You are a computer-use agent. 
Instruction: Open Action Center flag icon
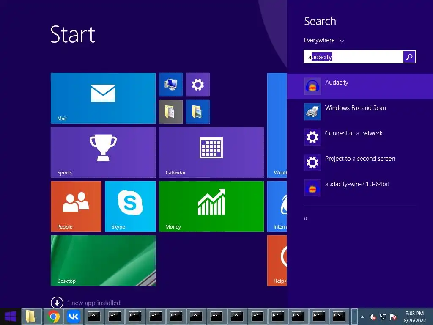pyautogui.click(x=393, y=317)
